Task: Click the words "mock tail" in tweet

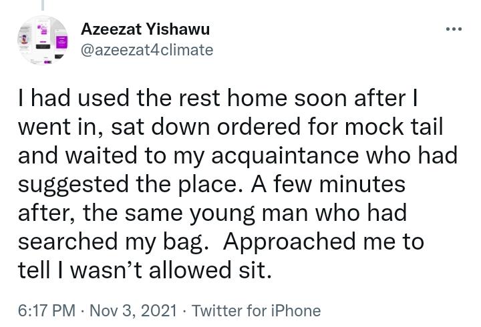Action: click(394, 127)
